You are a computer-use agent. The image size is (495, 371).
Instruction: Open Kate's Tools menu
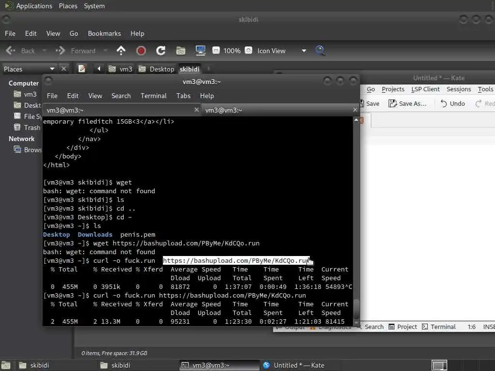coord(485,89)
